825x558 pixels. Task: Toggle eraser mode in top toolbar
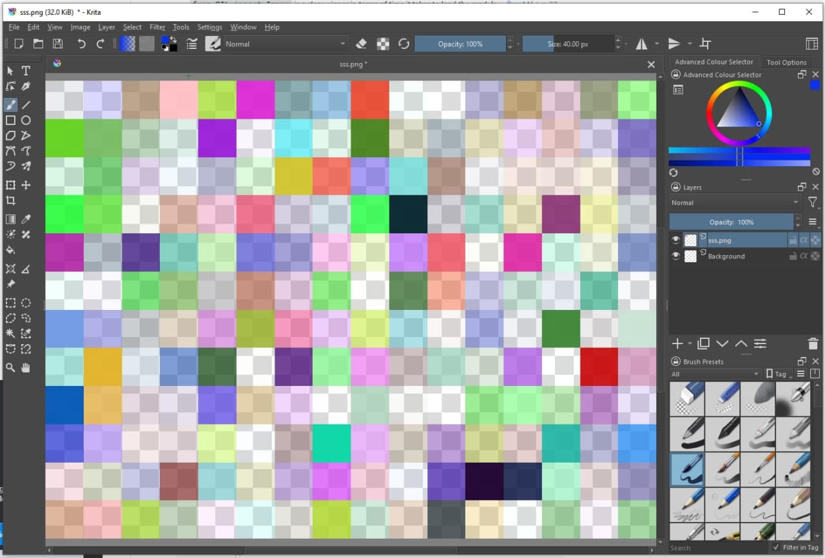click(x=361, y=44)
